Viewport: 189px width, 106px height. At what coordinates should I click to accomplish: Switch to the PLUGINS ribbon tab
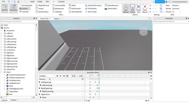[61, 2]
